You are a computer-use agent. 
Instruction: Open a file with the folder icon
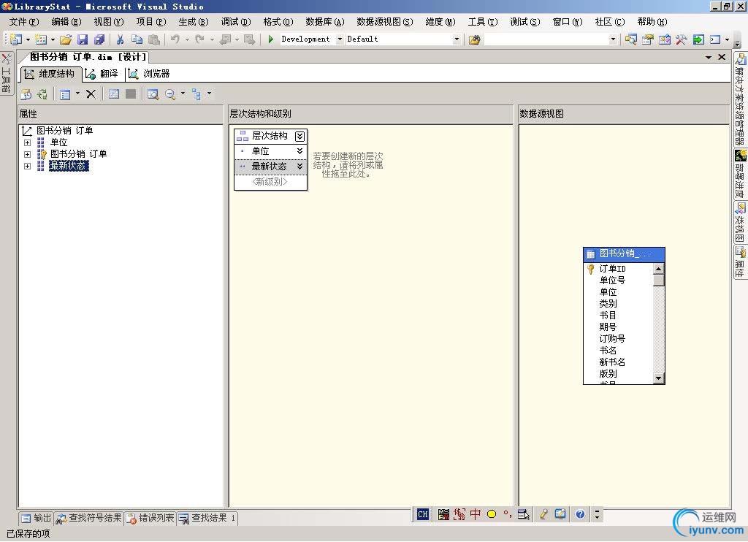(66, 39)
